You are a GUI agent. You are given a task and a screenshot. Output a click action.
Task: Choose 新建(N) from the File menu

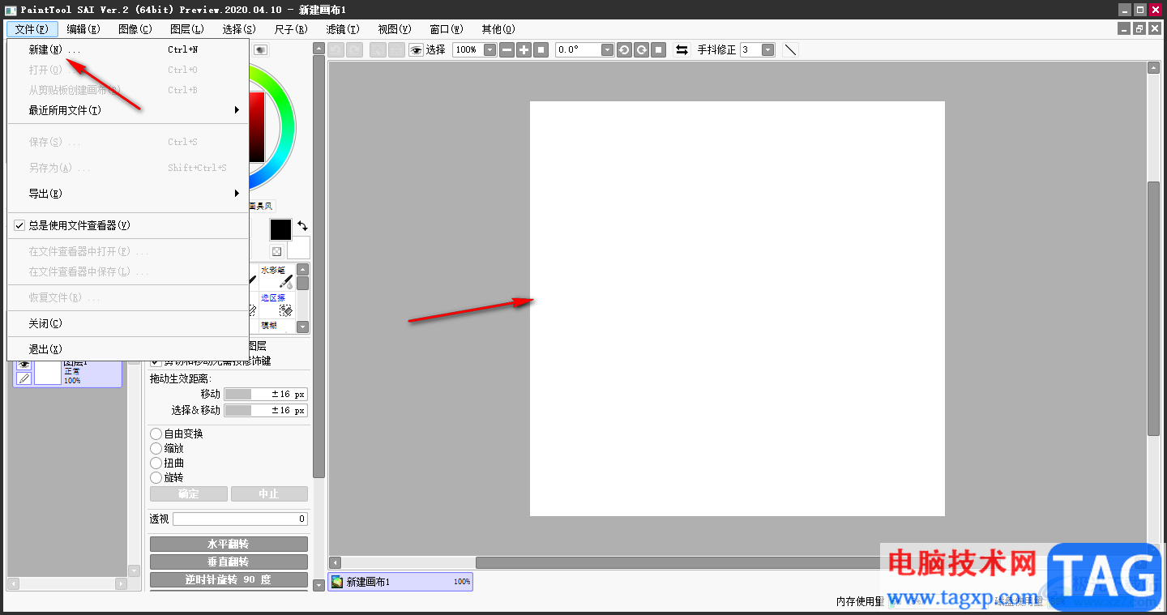click(127, 49)
